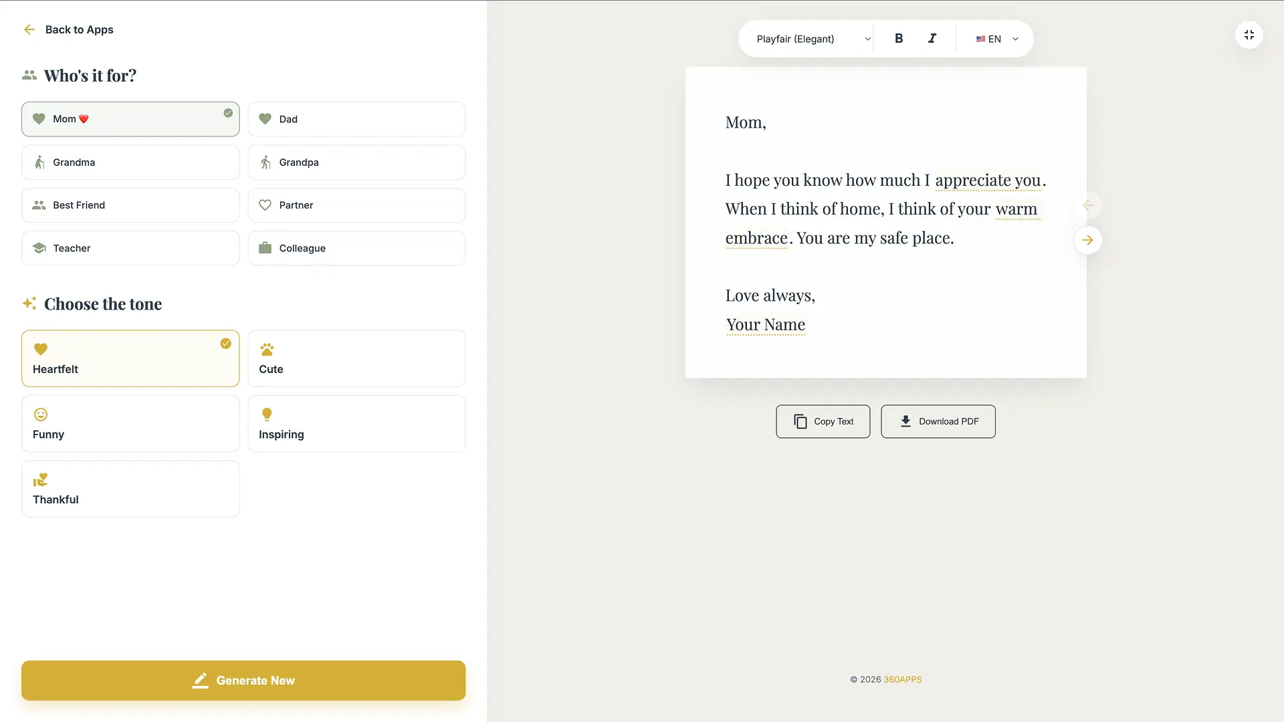Viewport: 1284px width, 722px height.
Task: Click the back arrow icon
Action: [x=29, y=29]
